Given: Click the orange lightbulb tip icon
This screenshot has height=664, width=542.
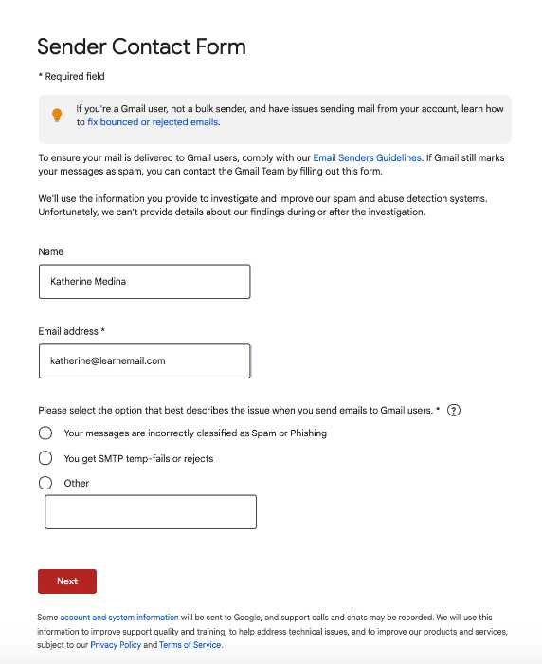Looking at the screenshot, I should tap(57, 115).
